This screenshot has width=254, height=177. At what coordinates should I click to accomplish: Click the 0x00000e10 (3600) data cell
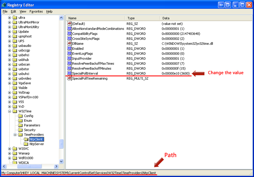[x=176, y=73]
